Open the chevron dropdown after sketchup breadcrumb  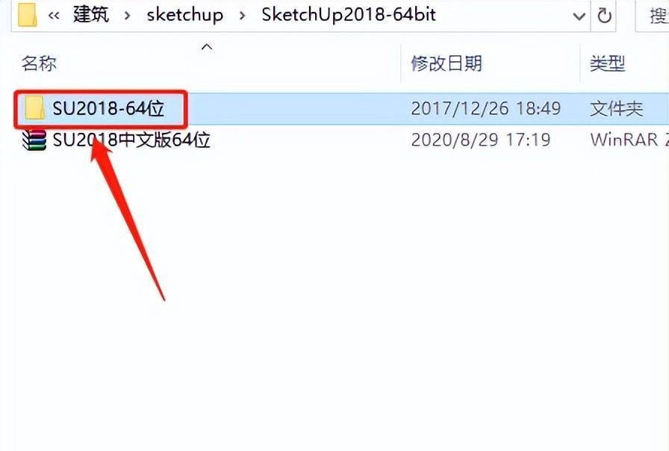coord(243,16)
